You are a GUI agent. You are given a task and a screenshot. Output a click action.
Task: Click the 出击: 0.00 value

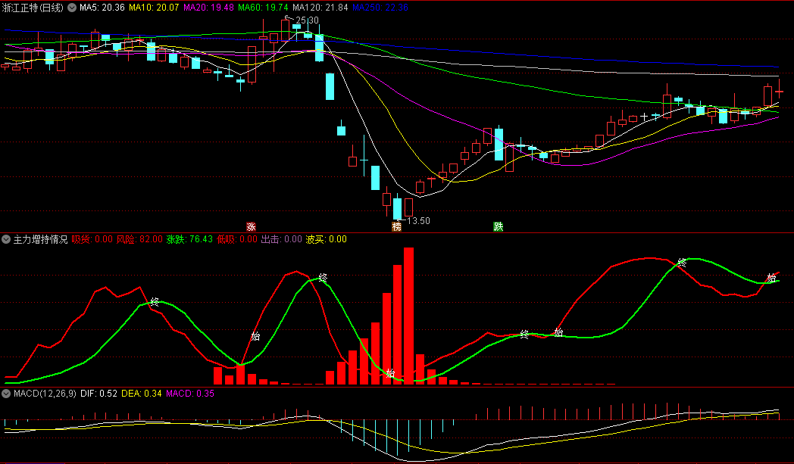coord(282,239)
